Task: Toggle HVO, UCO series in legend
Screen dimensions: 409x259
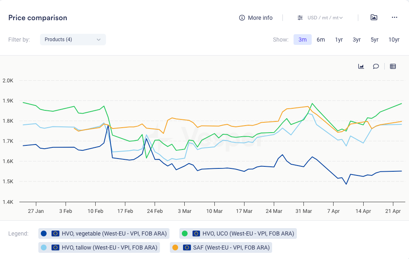Action: tap(238, 233)
